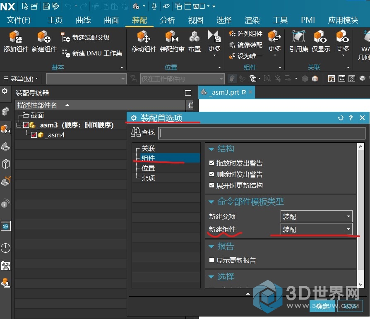This screenshot has width=370, height=319.
Task: Open the 窗口 window menu
Action: coord(197,6)
